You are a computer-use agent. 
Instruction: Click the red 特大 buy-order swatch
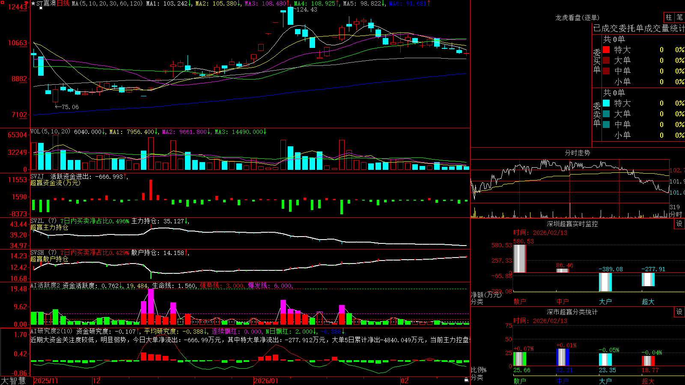pyautogui.click(x=606, y=50)
